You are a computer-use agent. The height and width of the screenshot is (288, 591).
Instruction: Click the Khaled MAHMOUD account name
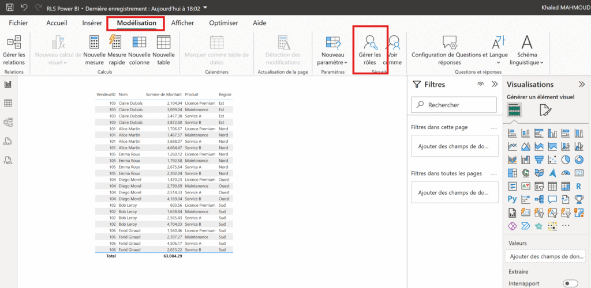pos(566,7)
